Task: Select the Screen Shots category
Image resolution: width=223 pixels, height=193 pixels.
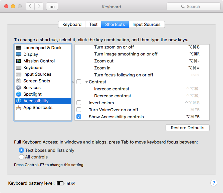Action: pyautogui.click(x=43, y=81)
